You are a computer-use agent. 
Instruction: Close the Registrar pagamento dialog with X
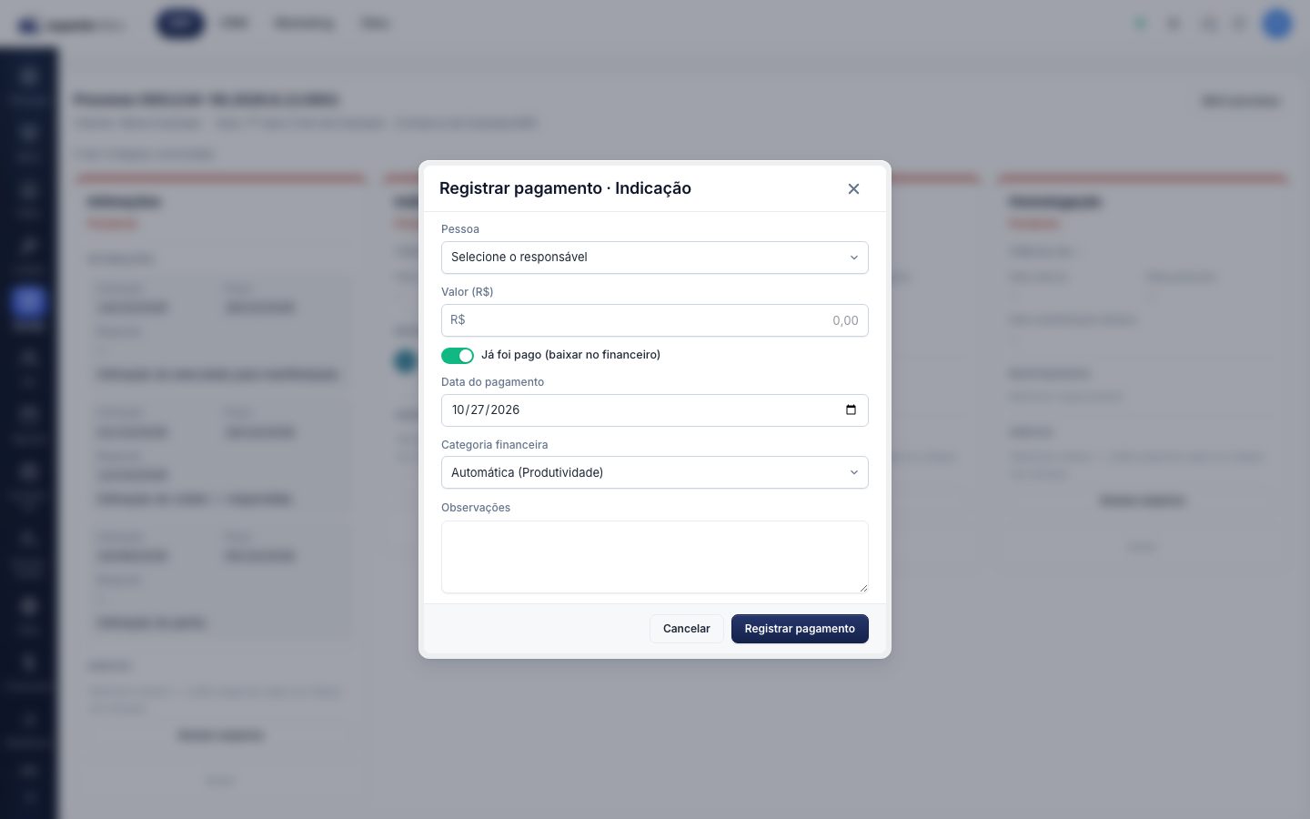(x=853, y=188)
